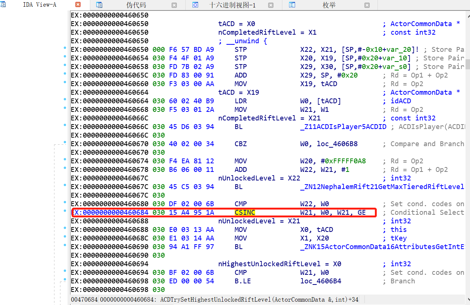Open the 十六进制视图-1 hex view tab
This screenshot has height=305, width=470.
point(232,5)
